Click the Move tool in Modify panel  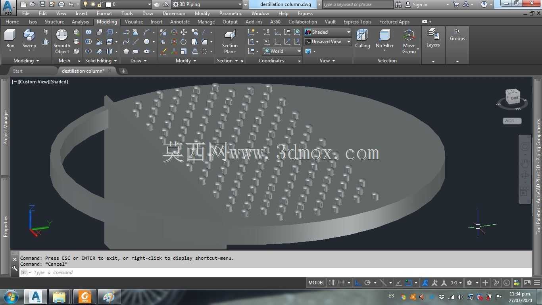pos(184,32)
